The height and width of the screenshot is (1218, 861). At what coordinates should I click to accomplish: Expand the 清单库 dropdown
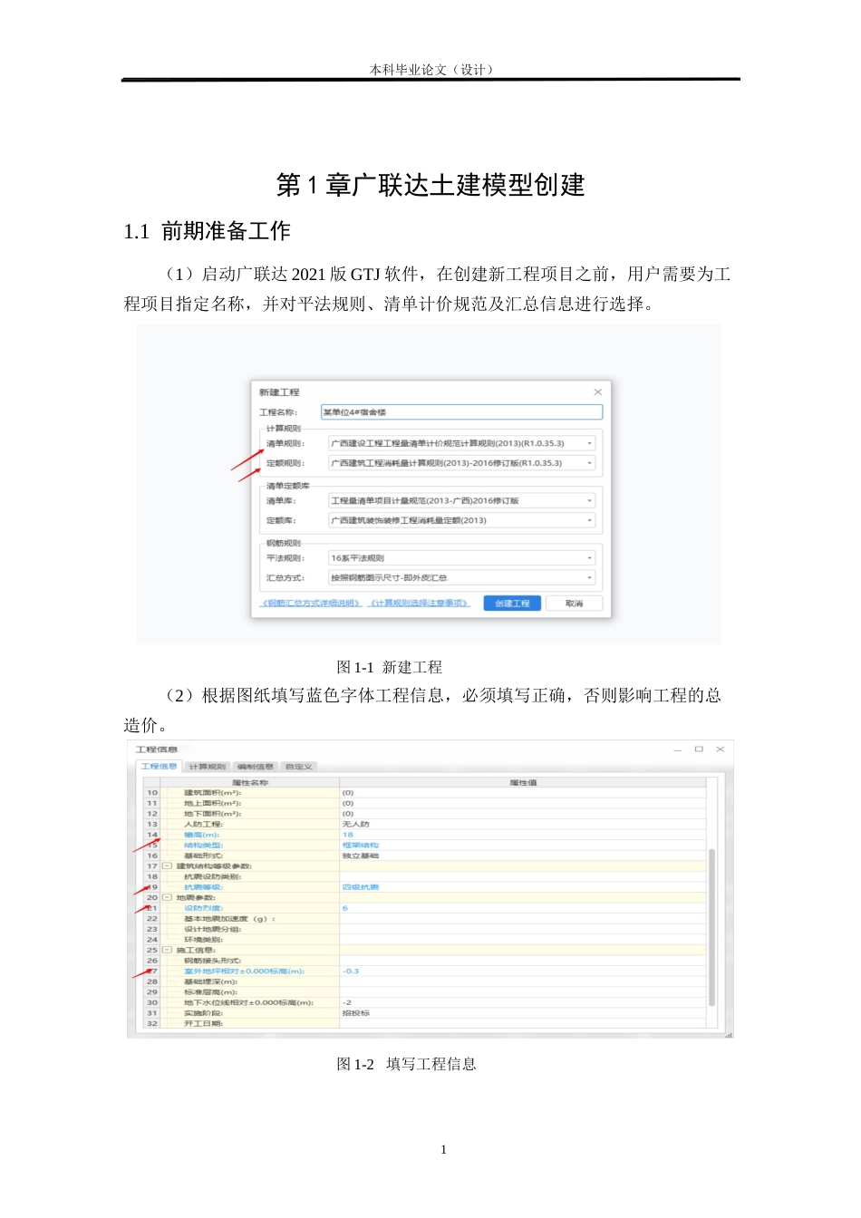pyautogui.click(x=589, y=500)
